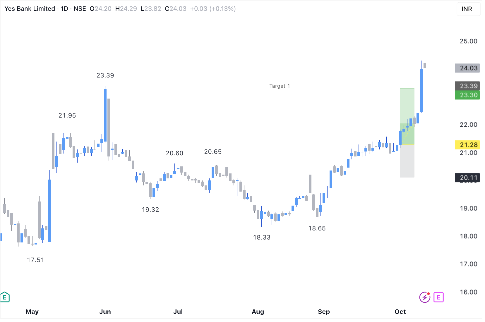Image resolution: width=485 pixels, height=322 pixels.
Task: Click the 21.95 swing high annotation
Action: pyautogui.click(x=67, y=116)
